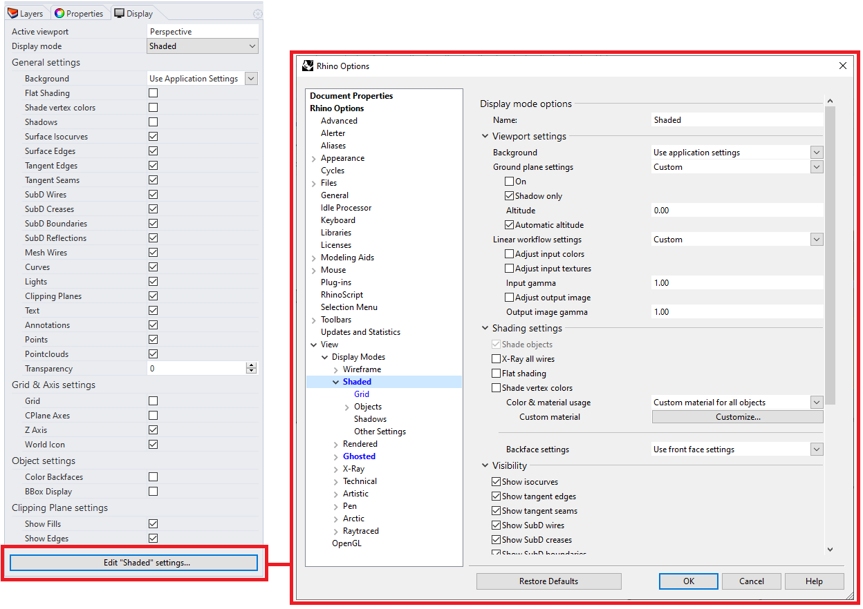This screenshot has height=609, width=863.
Task: Enable the Shadows checkbox
Action: [x=153, y=122]
